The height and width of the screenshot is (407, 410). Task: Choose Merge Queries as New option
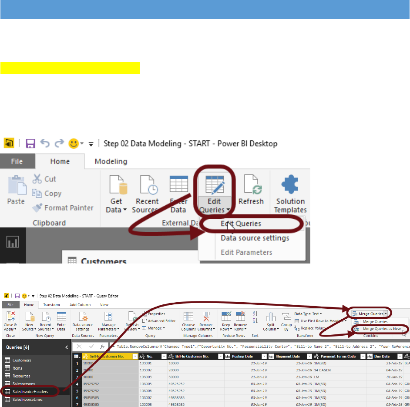(x=382, y=329)
